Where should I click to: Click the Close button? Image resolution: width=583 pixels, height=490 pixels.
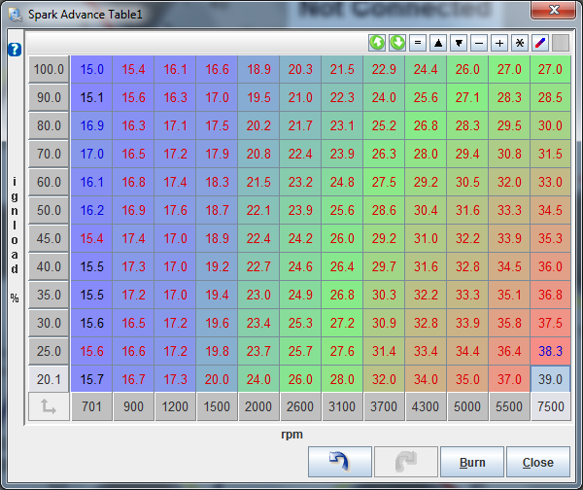pyautogui.click(x=537, y=462)
